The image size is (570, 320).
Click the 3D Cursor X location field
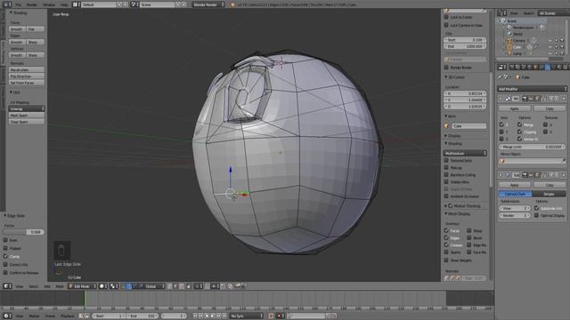click(x=465, y=93)
